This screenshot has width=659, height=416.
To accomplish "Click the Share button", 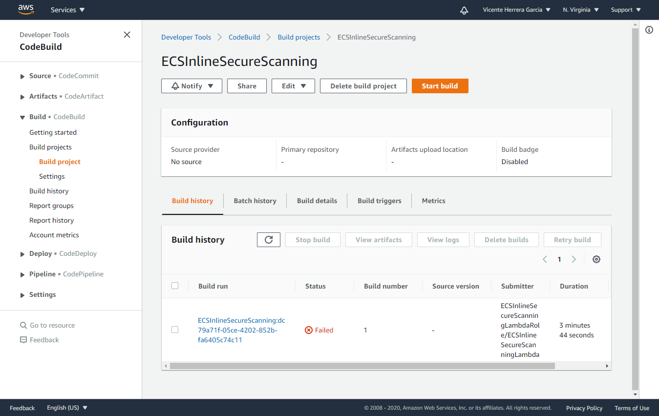I will (247, 86).
